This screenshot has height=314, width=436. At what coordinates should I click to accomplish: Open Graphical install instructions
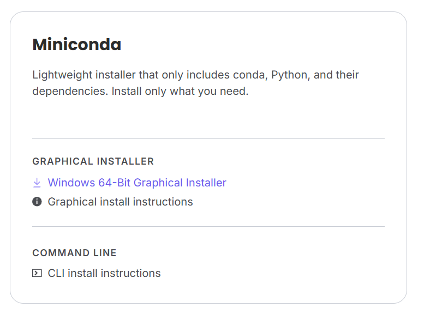click(x=120, y=202)
